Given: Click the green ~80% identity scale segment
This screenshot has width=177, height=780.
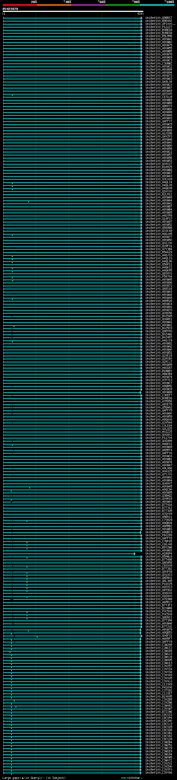Looking at the screenshot, I should 123,5.
